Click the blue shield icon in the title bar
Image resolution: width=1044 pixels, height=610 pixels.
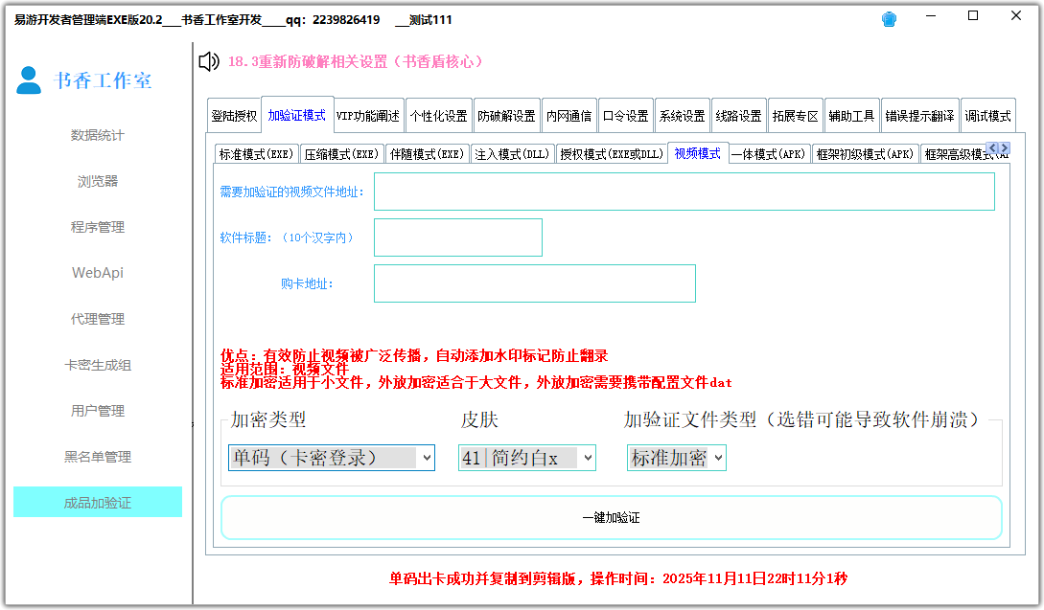tap(889, 17)
